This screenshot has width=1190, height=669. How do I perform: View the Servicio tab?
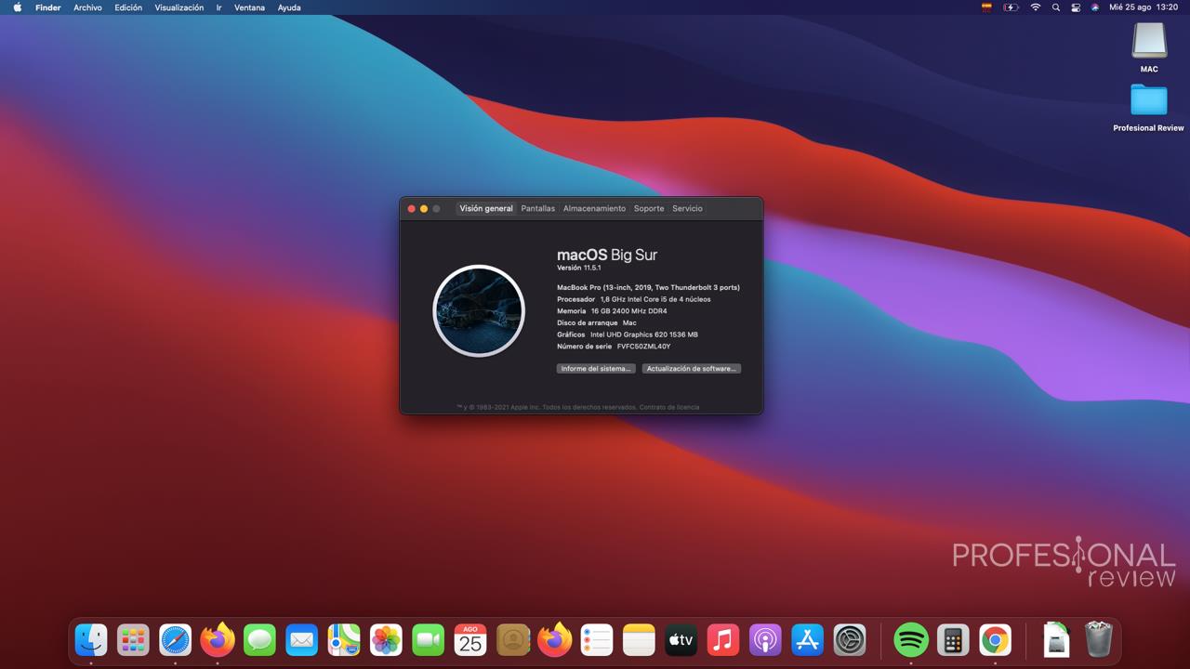(x=688, y=208)
